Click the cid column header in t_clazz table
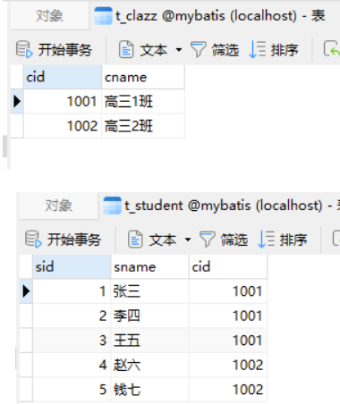Screen dimensions: 340x404 pos(63,77)
